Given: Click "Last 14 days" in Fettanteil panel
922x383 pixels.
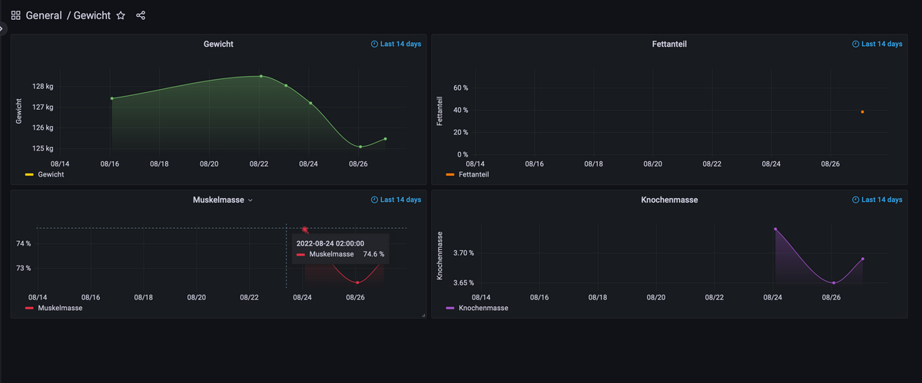Looking at the screenshot, I should coord(882,45).
